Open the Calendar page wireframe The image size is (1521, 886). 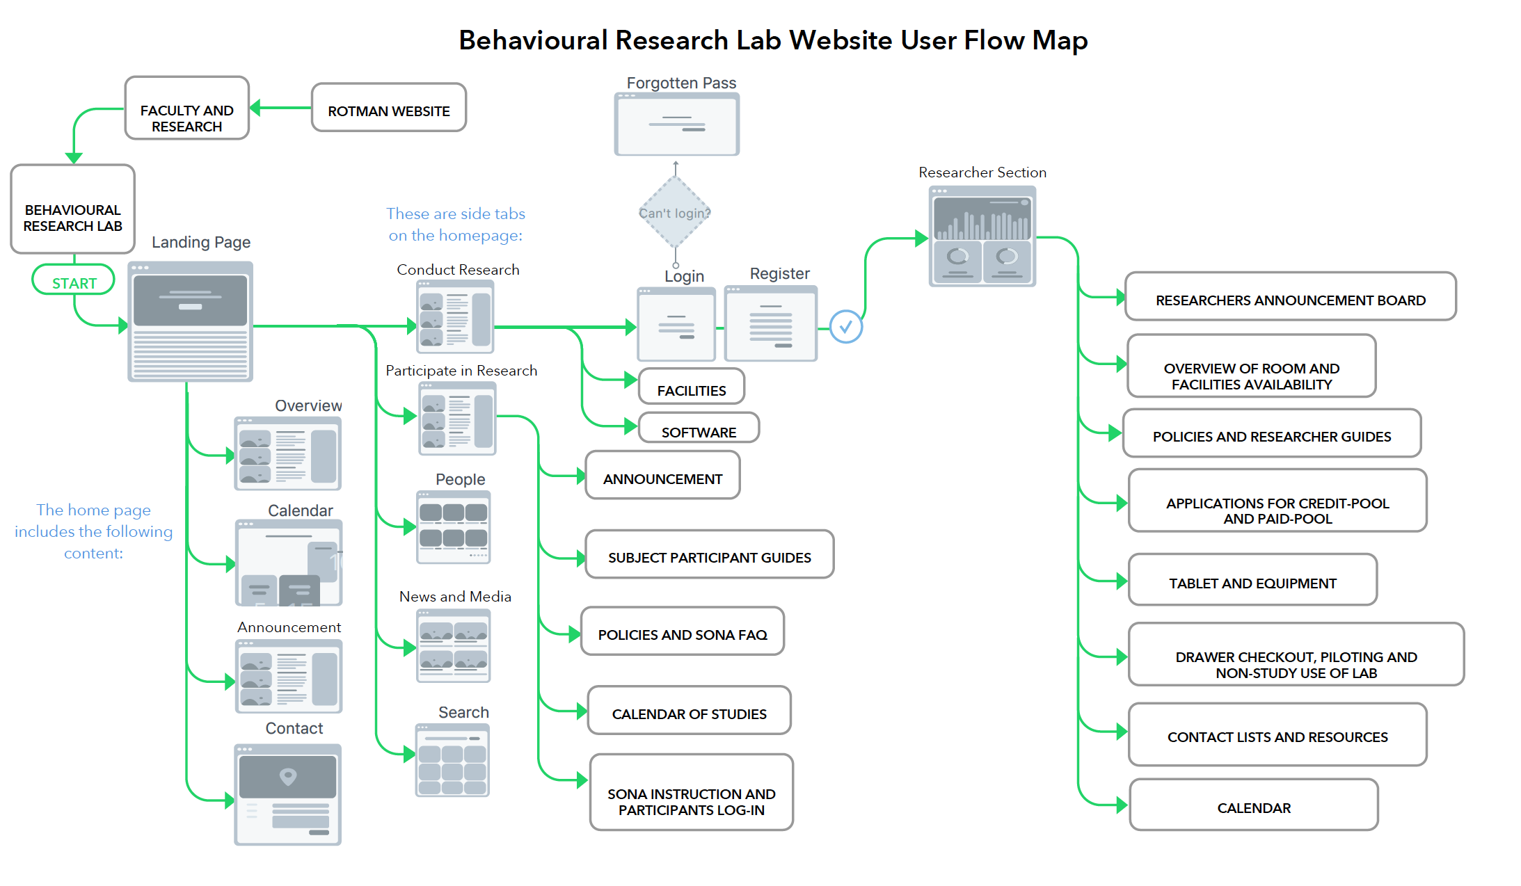point(289,563)
